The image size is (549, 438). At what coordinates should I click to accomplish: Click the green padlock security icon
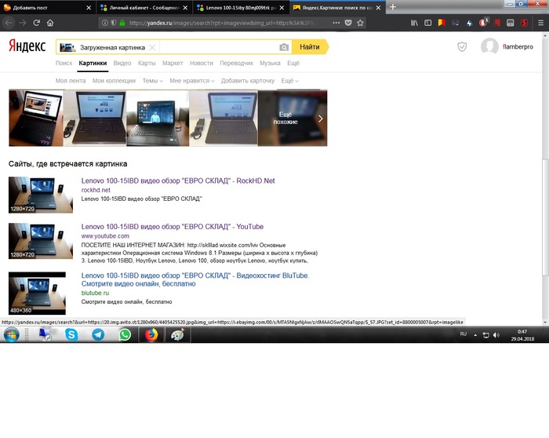[x=122, y=23]
